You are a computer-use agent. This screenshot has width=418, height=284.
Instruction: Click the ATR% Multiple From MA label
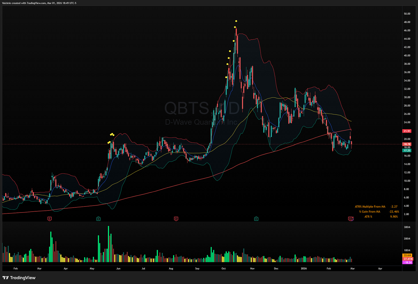coord(370,206)
